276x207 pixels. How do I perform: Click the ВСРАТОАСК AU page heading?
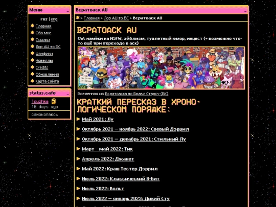(107, 30)
